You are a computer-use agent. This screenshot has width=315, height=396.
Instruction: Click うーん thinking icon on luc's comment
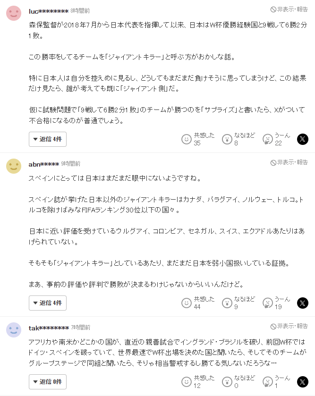pos(267,139)
